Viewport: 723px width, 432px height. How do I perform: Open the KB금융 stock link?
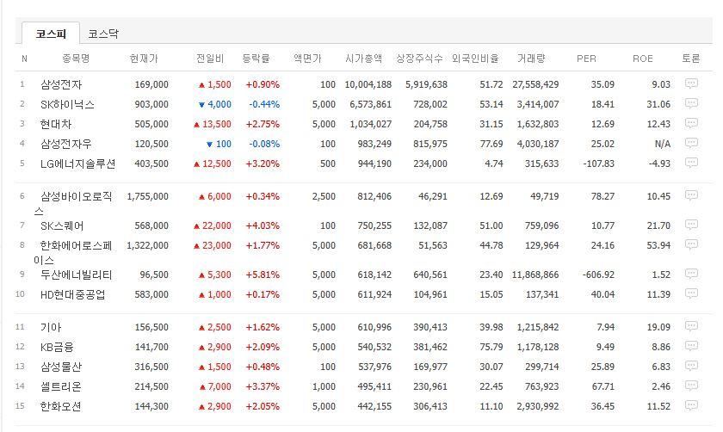(x=57, y=347)
